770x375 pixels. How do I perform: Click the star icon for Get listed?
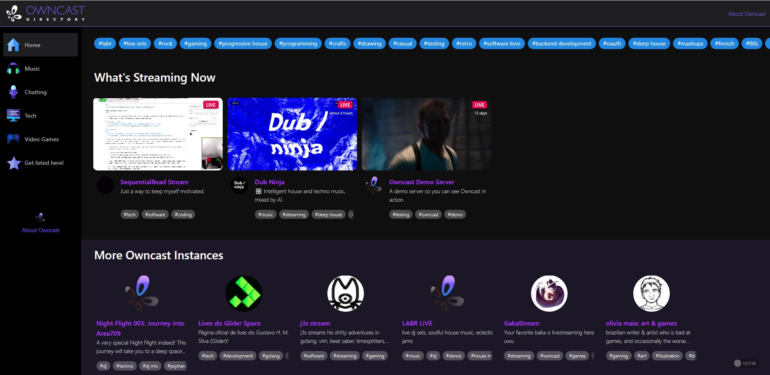[14, 163]
